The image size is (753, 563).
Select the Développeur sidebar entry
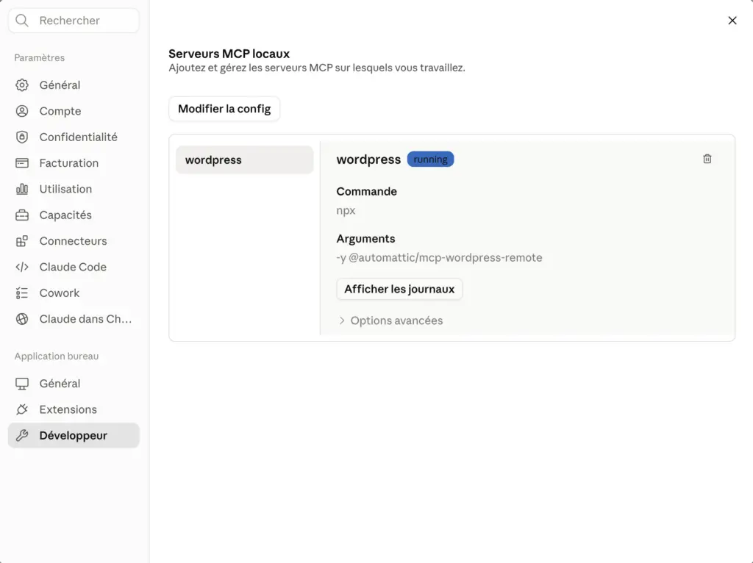point(74,435)
